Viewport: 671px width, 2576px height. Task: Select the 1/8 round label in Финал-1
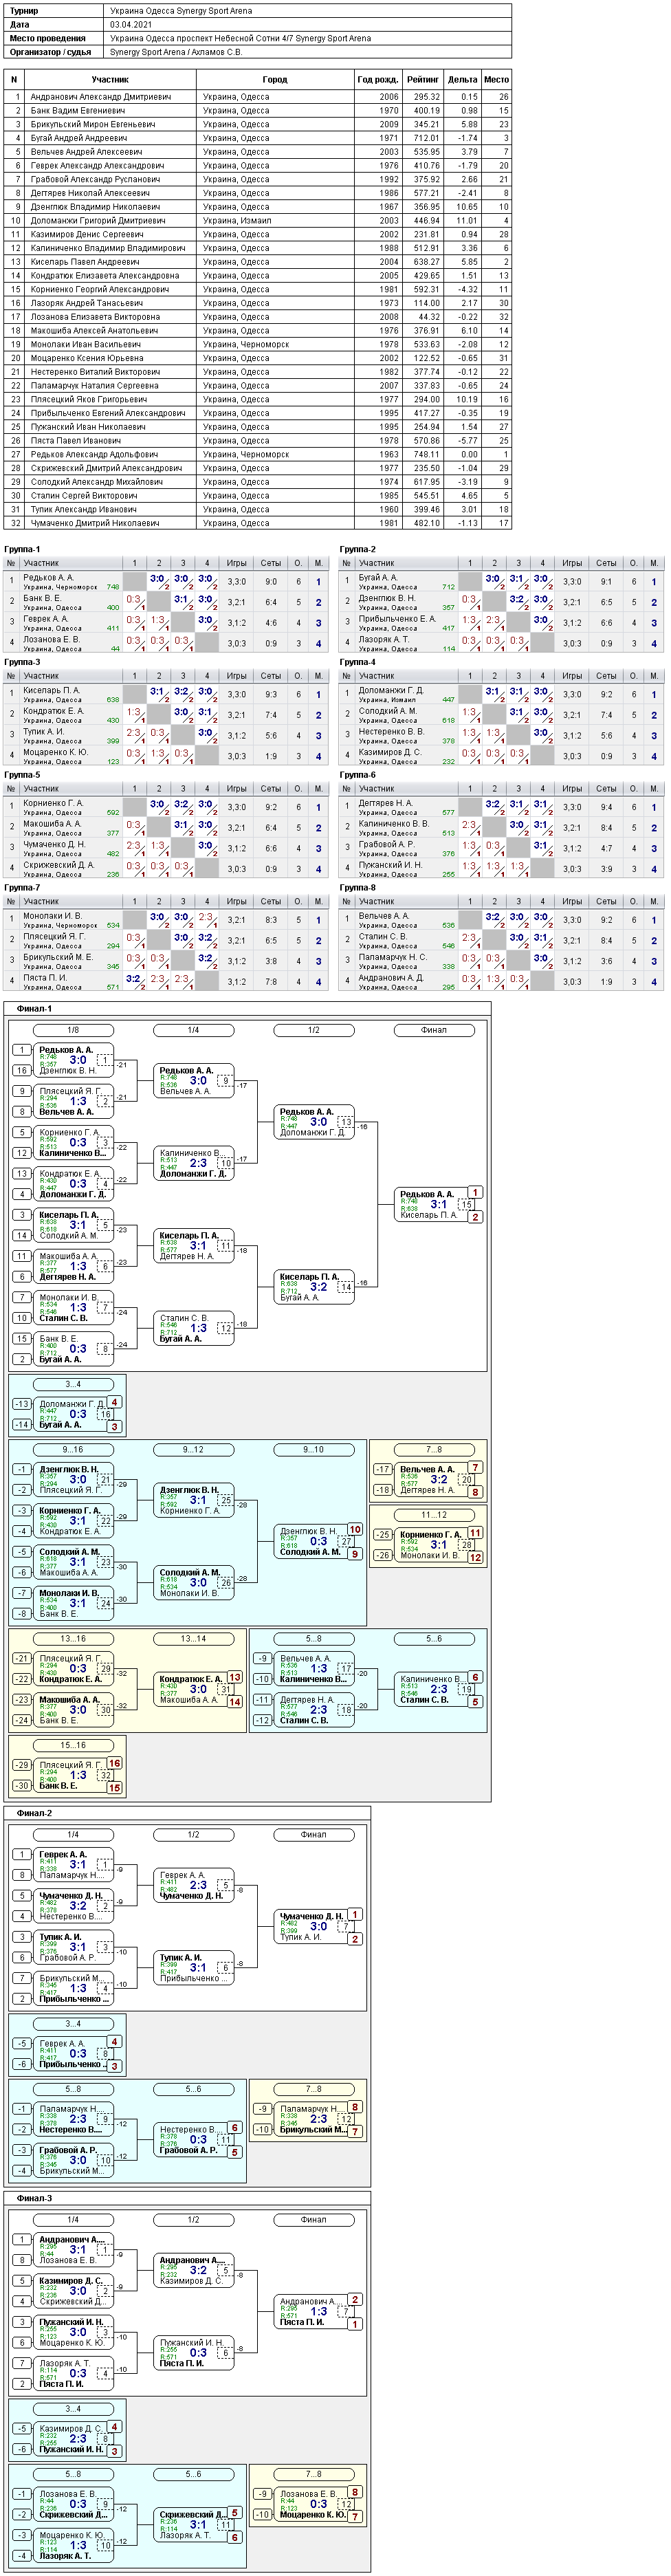tap(73, 1030)
